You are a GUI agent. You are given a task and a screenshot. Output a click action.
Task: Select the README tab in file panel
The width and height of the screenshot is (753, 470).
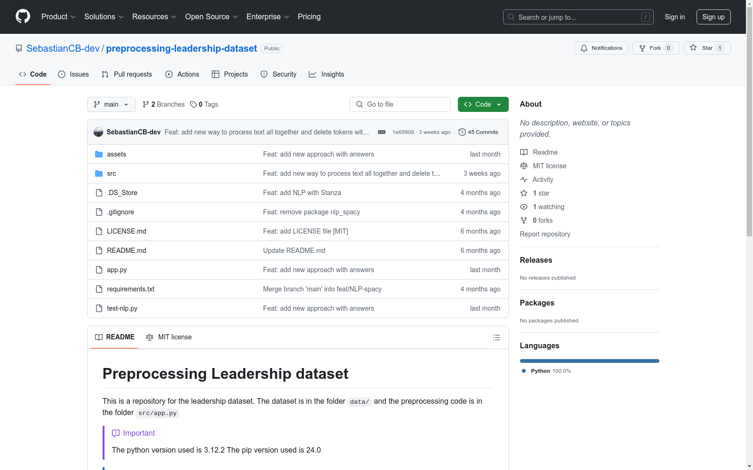pos(115,337)
